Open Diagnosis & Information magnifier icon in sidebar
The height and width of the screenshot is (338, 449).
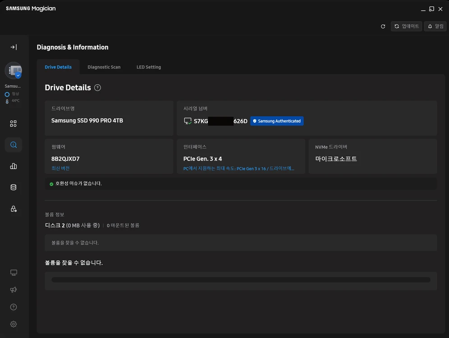[14, 145]
